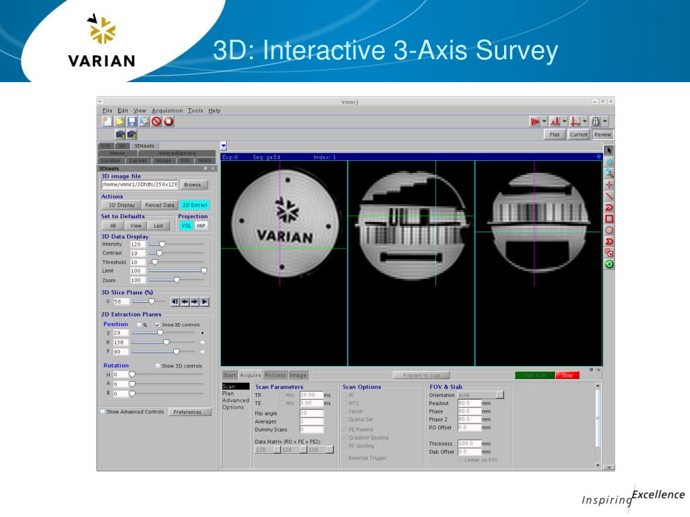Select the red circle ROI tool
Viewport: 690px width, 517px height.
click(x=609, y=230)
